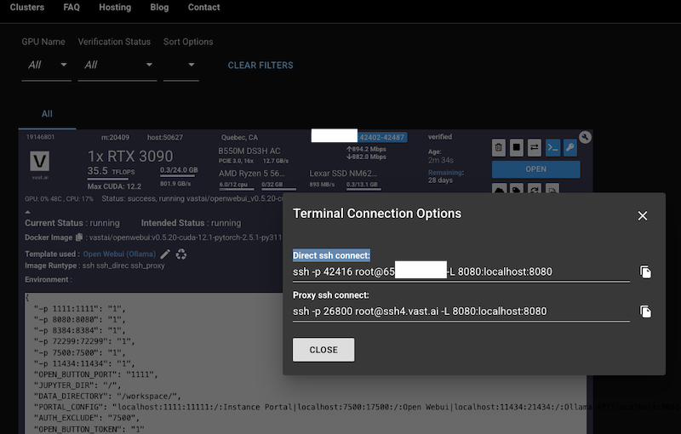The image size is (681, 434).
Task: Edit the template with pencil icon
Action: click(165, 254)
